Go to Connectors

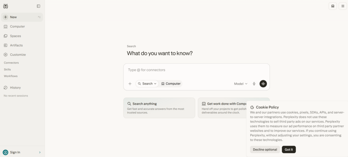[x=11, y=63]
